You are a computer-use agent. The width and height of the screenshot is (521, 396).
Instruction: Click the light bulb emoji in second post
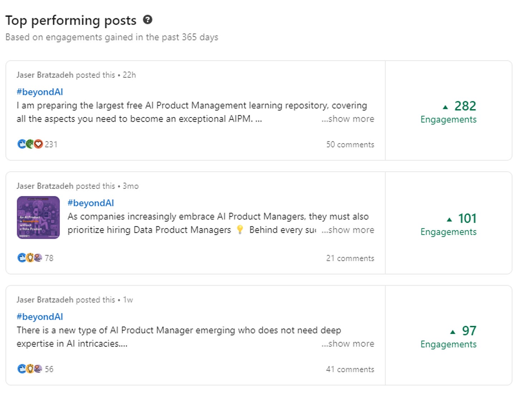pyautogui.click(x=240, y=230)
